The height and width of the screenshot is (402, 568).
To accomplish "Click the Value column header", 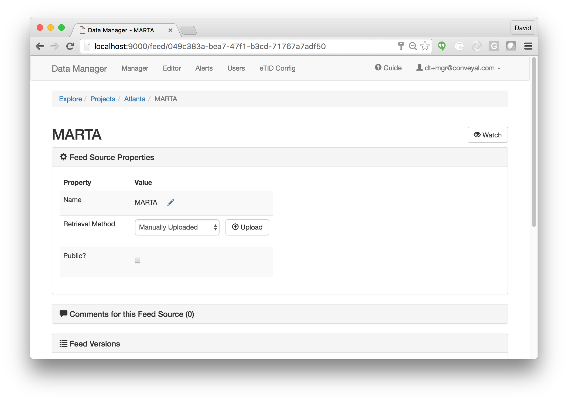I will (143, 182).
